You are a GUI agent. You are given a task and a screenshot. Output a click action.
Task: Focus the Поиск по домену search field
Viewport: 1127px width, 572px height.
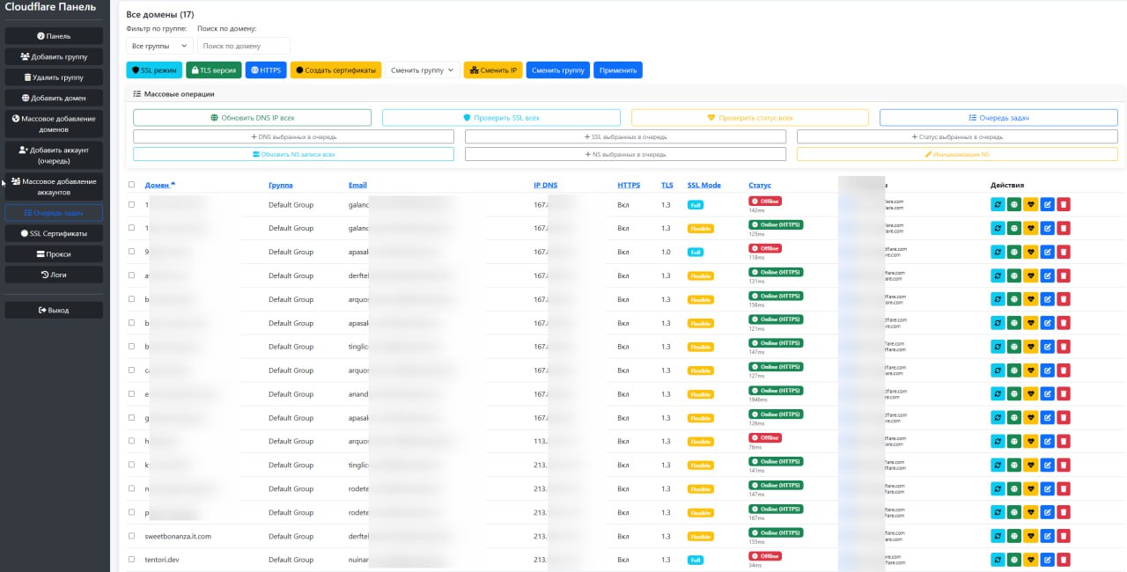(x=243, y=46)
